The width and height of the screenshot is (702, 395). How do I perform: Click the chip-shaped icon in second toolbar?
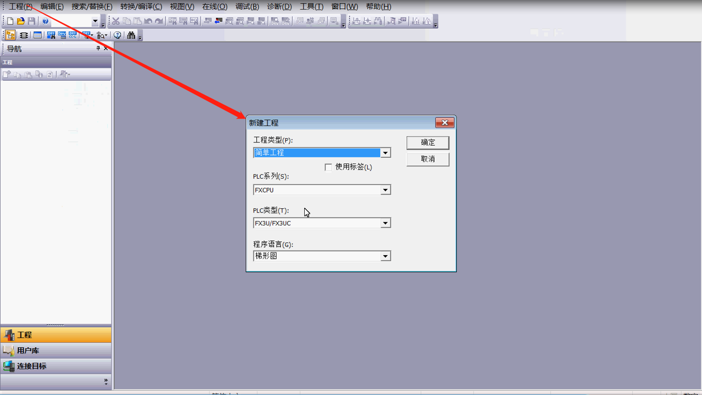pyautogui.click(x=23, y=35)
